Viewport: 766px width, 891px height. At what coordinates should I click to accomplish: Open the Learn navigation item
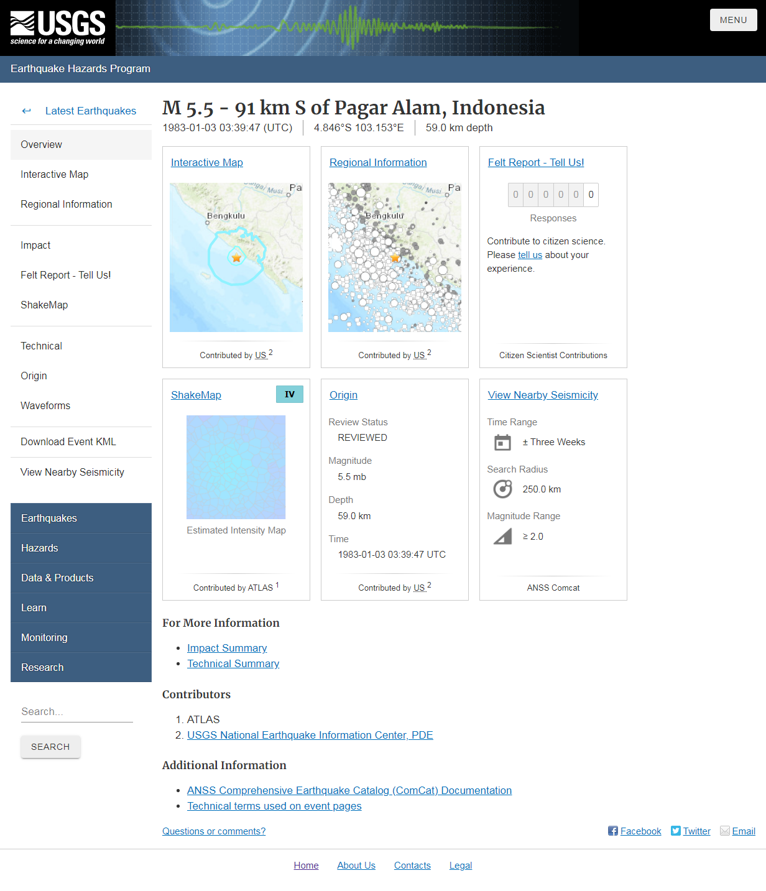[81, 607]
